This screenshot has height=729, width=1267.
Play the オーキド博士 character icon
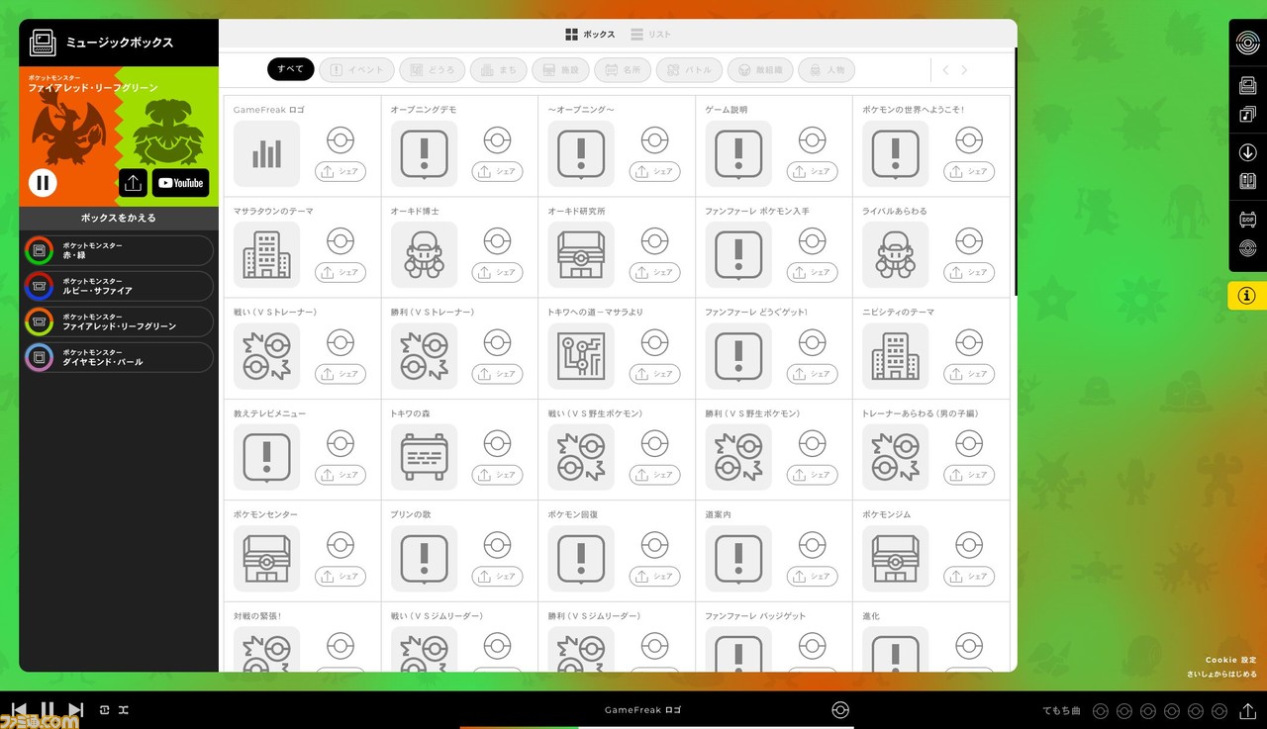pos(424,254)
